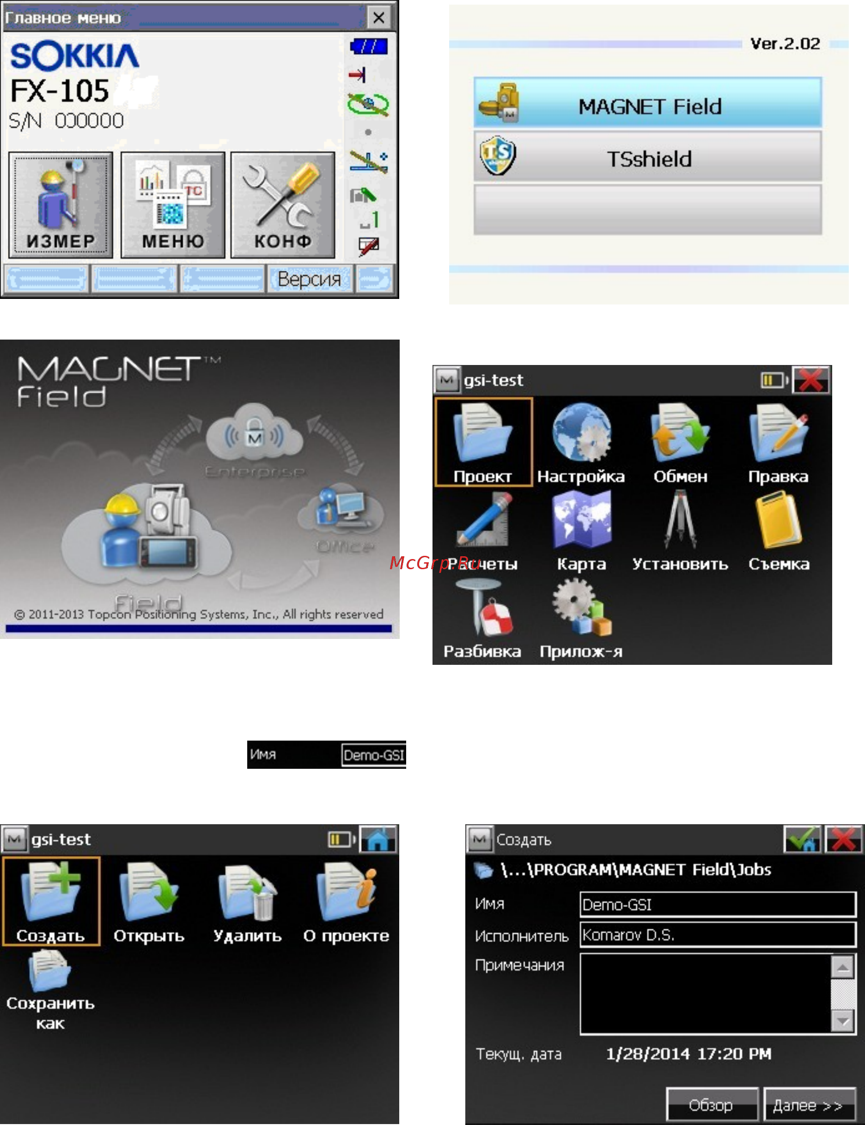This screenshot has width=865, height=1125.
Task: Click the laser pointer status icon
Action: (369, 162)
